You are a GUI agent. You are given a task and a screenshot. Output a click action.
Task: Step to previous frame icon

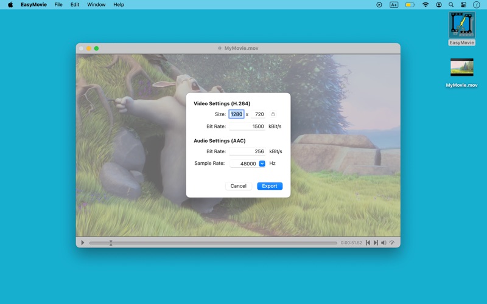point(368,243)
